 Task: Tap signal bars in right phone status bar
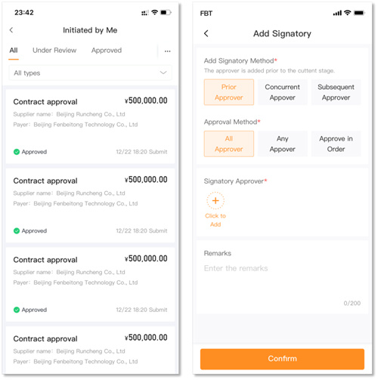(x=337, y=13)
